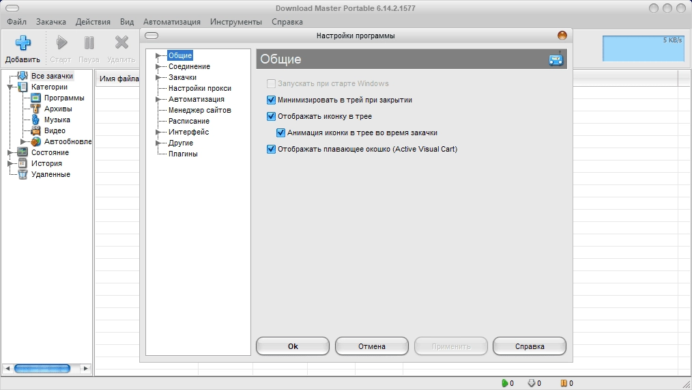
Task: Click the Удаленные trash icon
Action: [x=23, y=174]
